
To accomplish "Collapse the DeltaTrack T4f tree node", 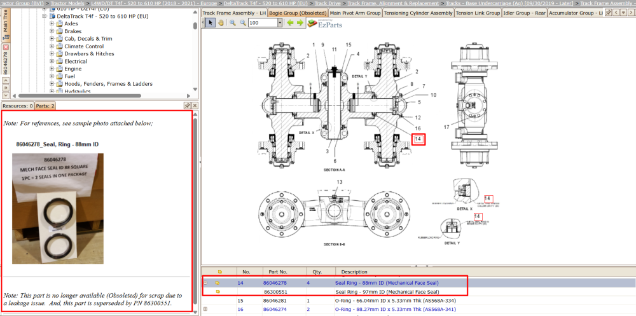I will click(x=45, y=17).
